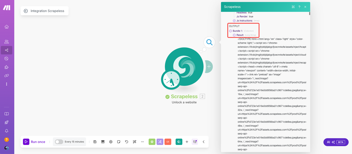352x154 pixels.
Task: Expand the Scrapeless panel to full screen
Action: [x=293, y=7]
